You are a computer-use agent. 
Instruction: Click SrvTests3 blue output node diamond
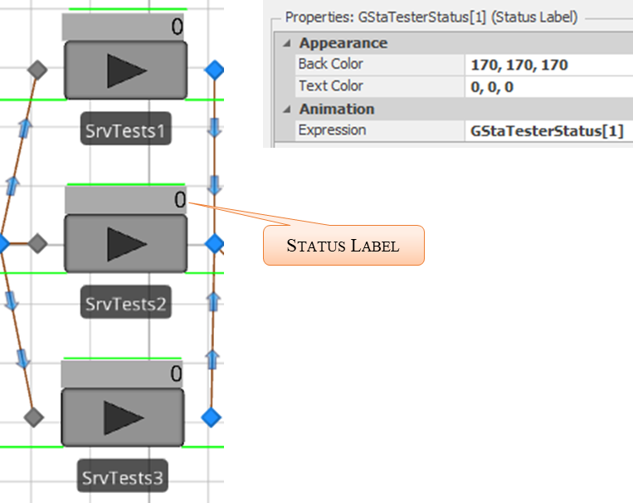pos(211,418)
